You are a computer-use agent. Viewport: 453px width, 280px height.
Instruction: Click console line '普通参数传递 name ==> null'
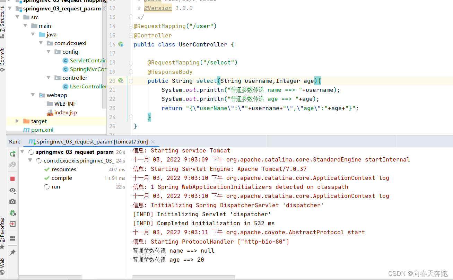174,251
